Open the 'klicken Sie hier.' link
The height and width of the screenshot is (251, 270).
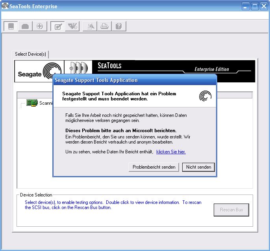point(171,152)
